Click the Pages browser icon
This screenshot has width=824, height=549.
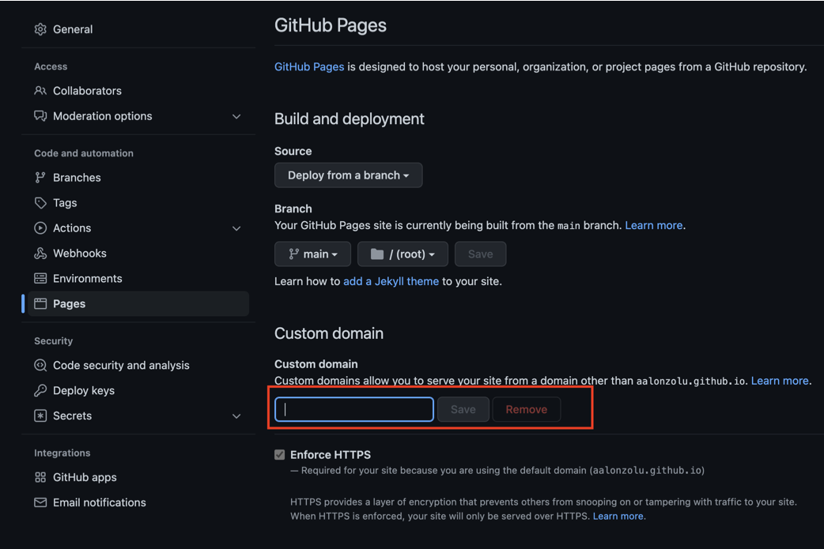[x=40, y=303]
